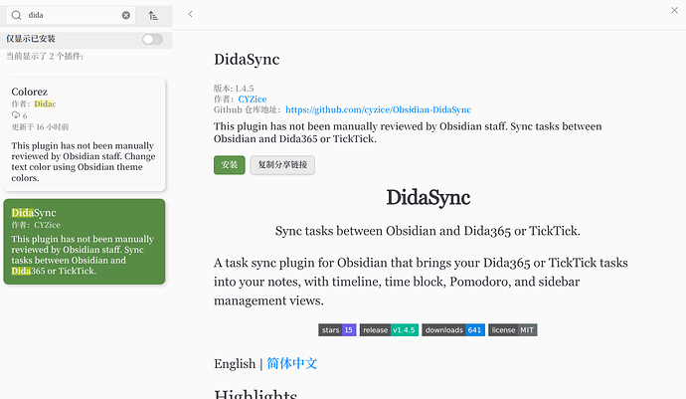Click the Colorez download count icon
The height and width of the screenshot is (399, 686).
click(x=16, y=115)
